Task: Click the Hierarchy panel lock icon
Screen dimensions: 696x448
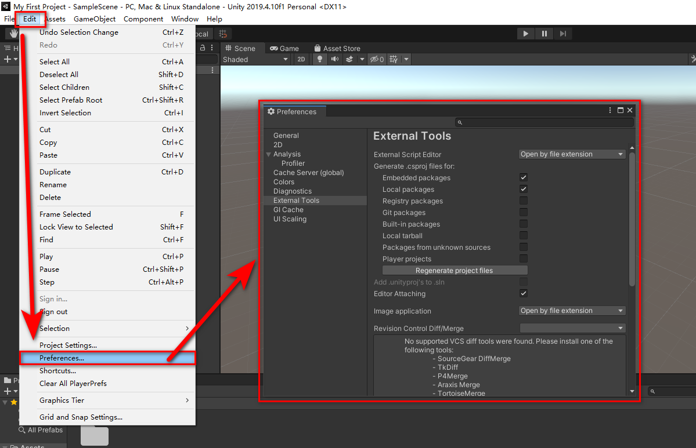Action: click(203, 48)
